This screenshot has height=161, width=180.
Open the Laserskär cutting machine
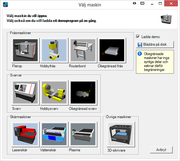(25, 134)
